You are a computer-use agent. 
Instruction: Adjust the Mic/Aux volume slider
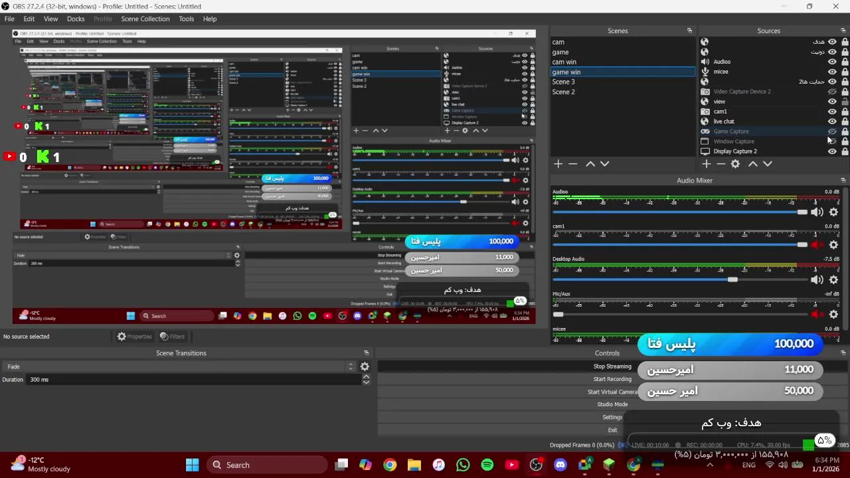pos(680,315)
